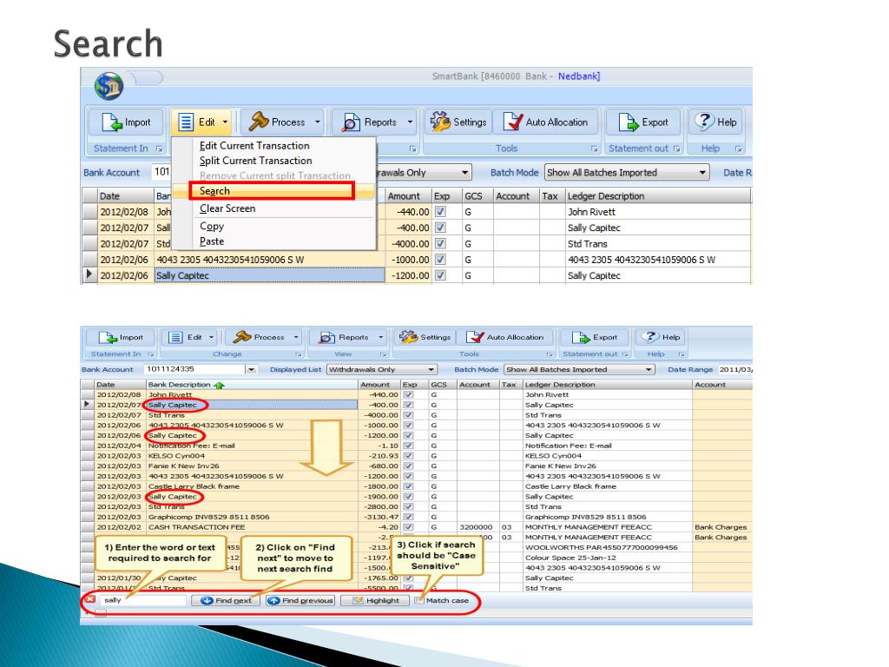Image resolution: width=889 pixels, height=667 pixels.
Task: Click the Reports magnifier icon in upper window
Action: coord(351,122)
